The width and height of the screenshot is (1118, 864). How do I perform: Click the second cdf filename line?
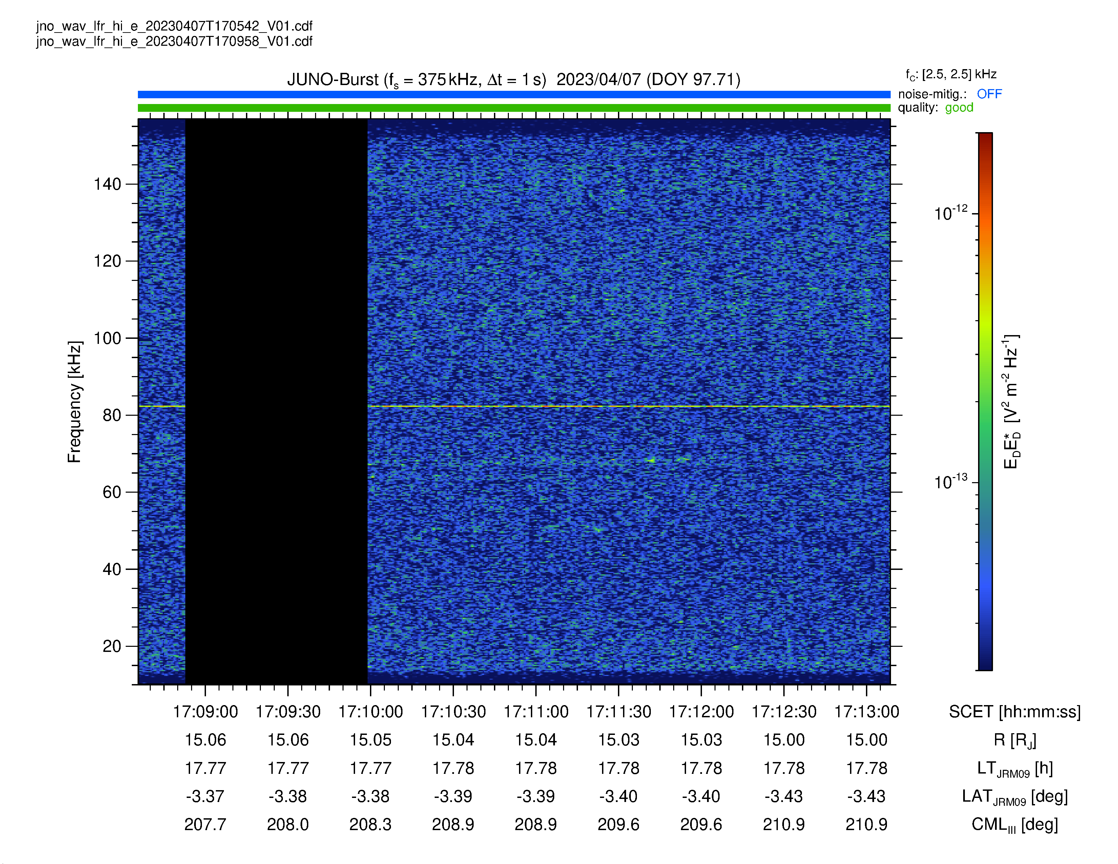click(x=174, y=41)
